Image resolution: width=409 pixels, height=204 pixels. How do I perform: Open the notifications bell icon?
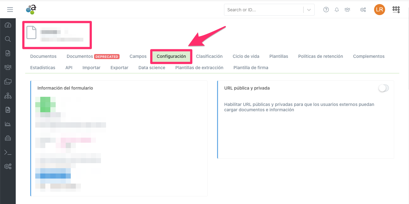click(337, 9)
